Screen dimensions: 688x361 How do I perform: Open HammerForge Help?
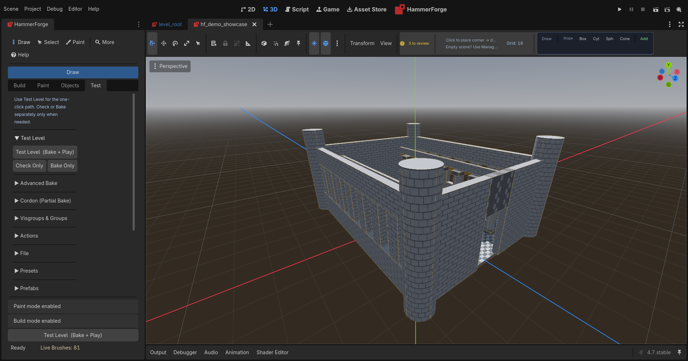[x=20, y=55]
